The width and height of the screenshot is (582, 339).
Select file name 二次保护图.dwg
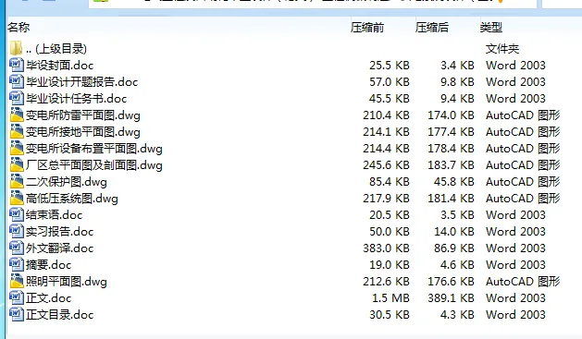[x=67, y=182]
